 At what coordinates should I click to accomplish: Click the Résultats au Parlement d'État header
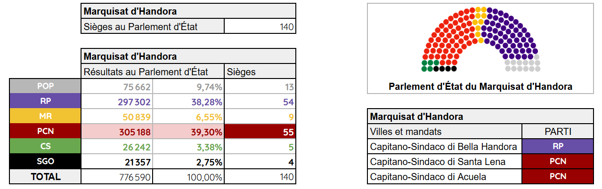pyautogui.click(x=153, y=71)
